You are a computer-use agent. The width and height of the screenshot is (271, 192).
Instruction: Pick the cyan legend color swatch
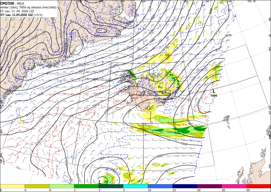point(135,186)
